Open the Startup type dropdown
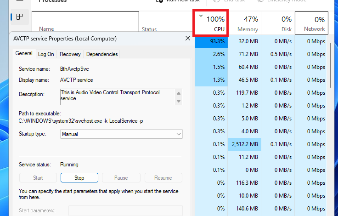 click(121, 134)
